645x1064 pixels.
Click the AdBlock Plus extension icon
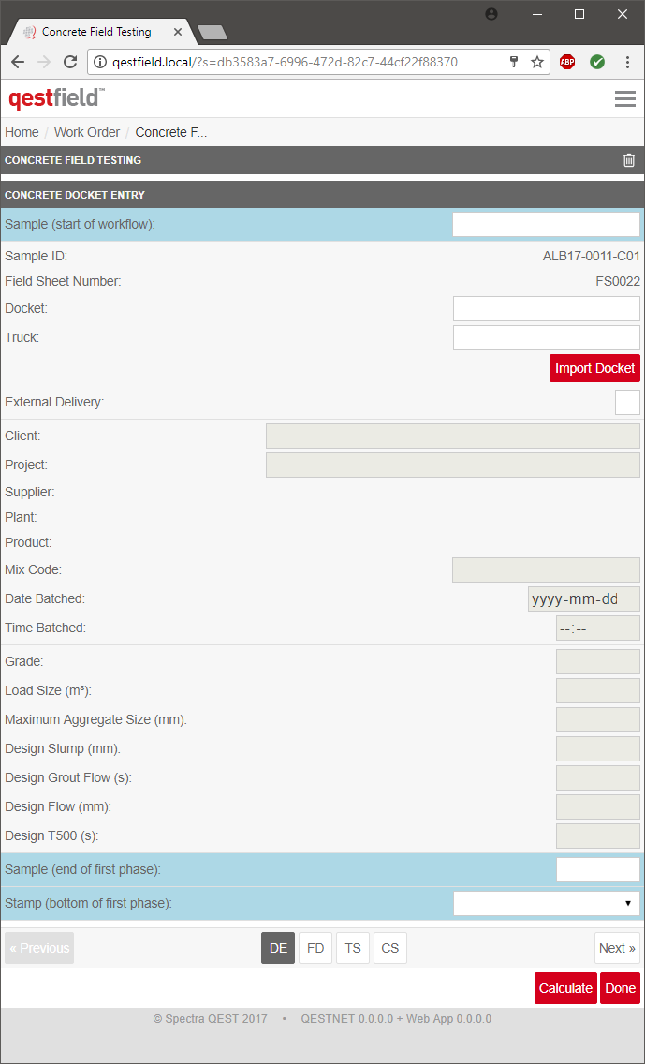tap(567, 62)
